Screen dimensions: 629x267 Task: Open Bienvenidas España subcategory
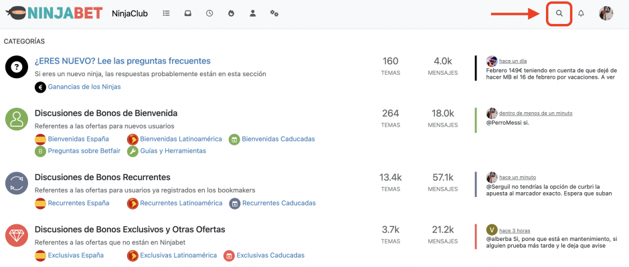(x=78, y=139)
